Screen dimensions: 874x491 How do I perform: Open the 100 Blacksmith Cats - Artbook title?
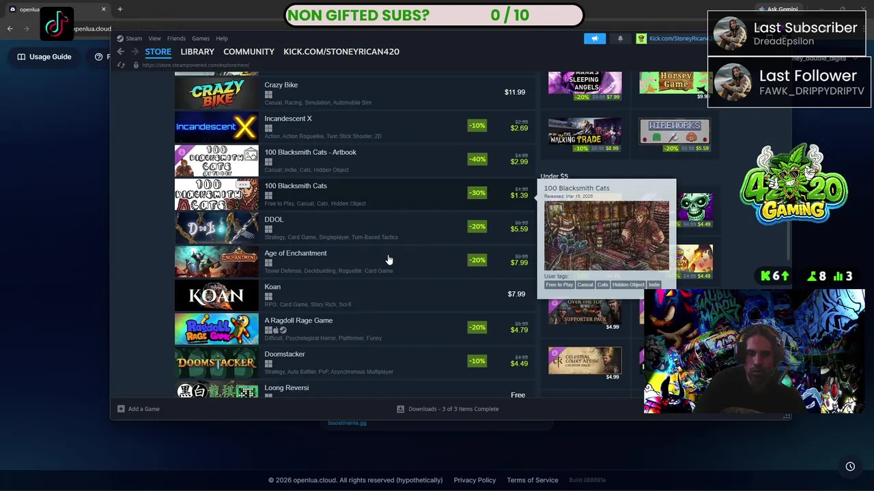point(310,152)
